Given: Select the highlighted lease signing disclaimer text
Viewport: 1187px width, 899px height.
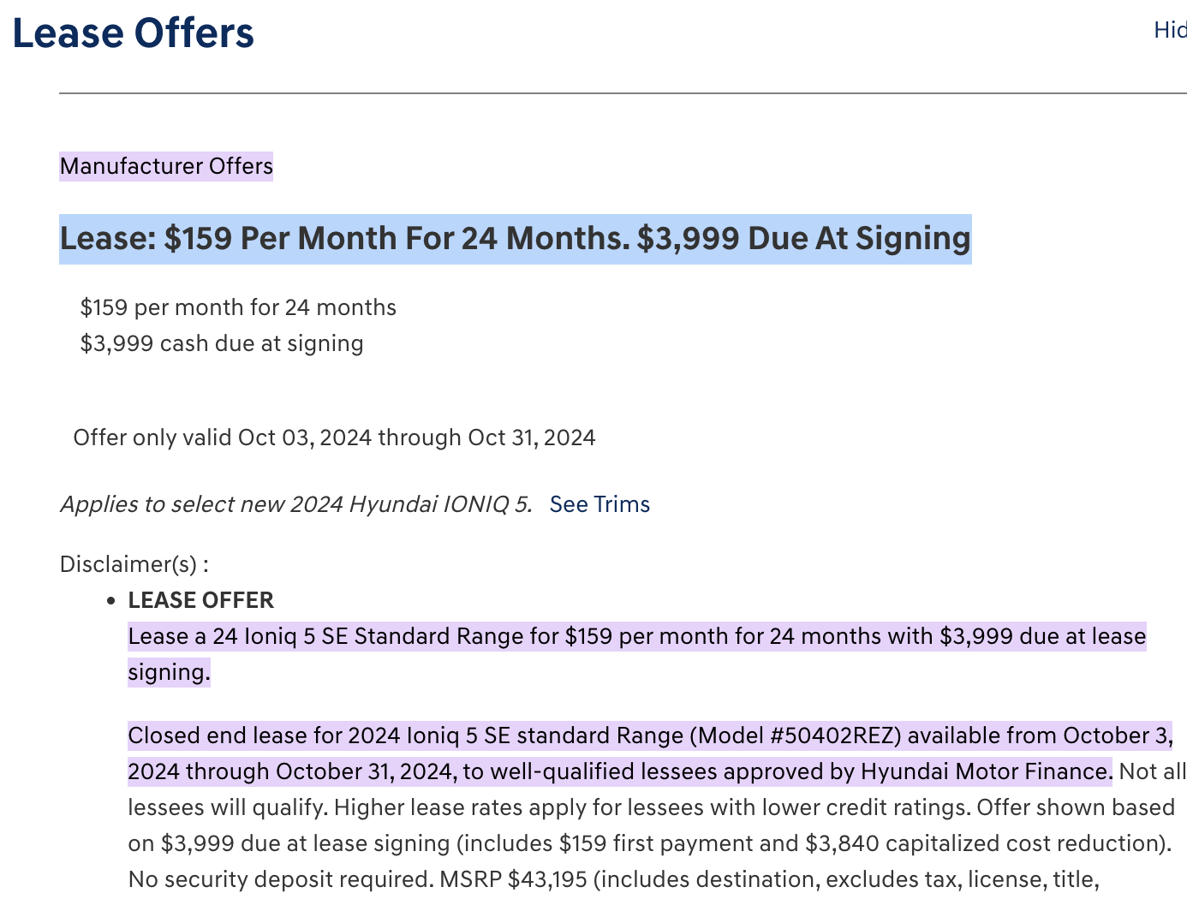Looking at the screenshot, I should point(636,636).
